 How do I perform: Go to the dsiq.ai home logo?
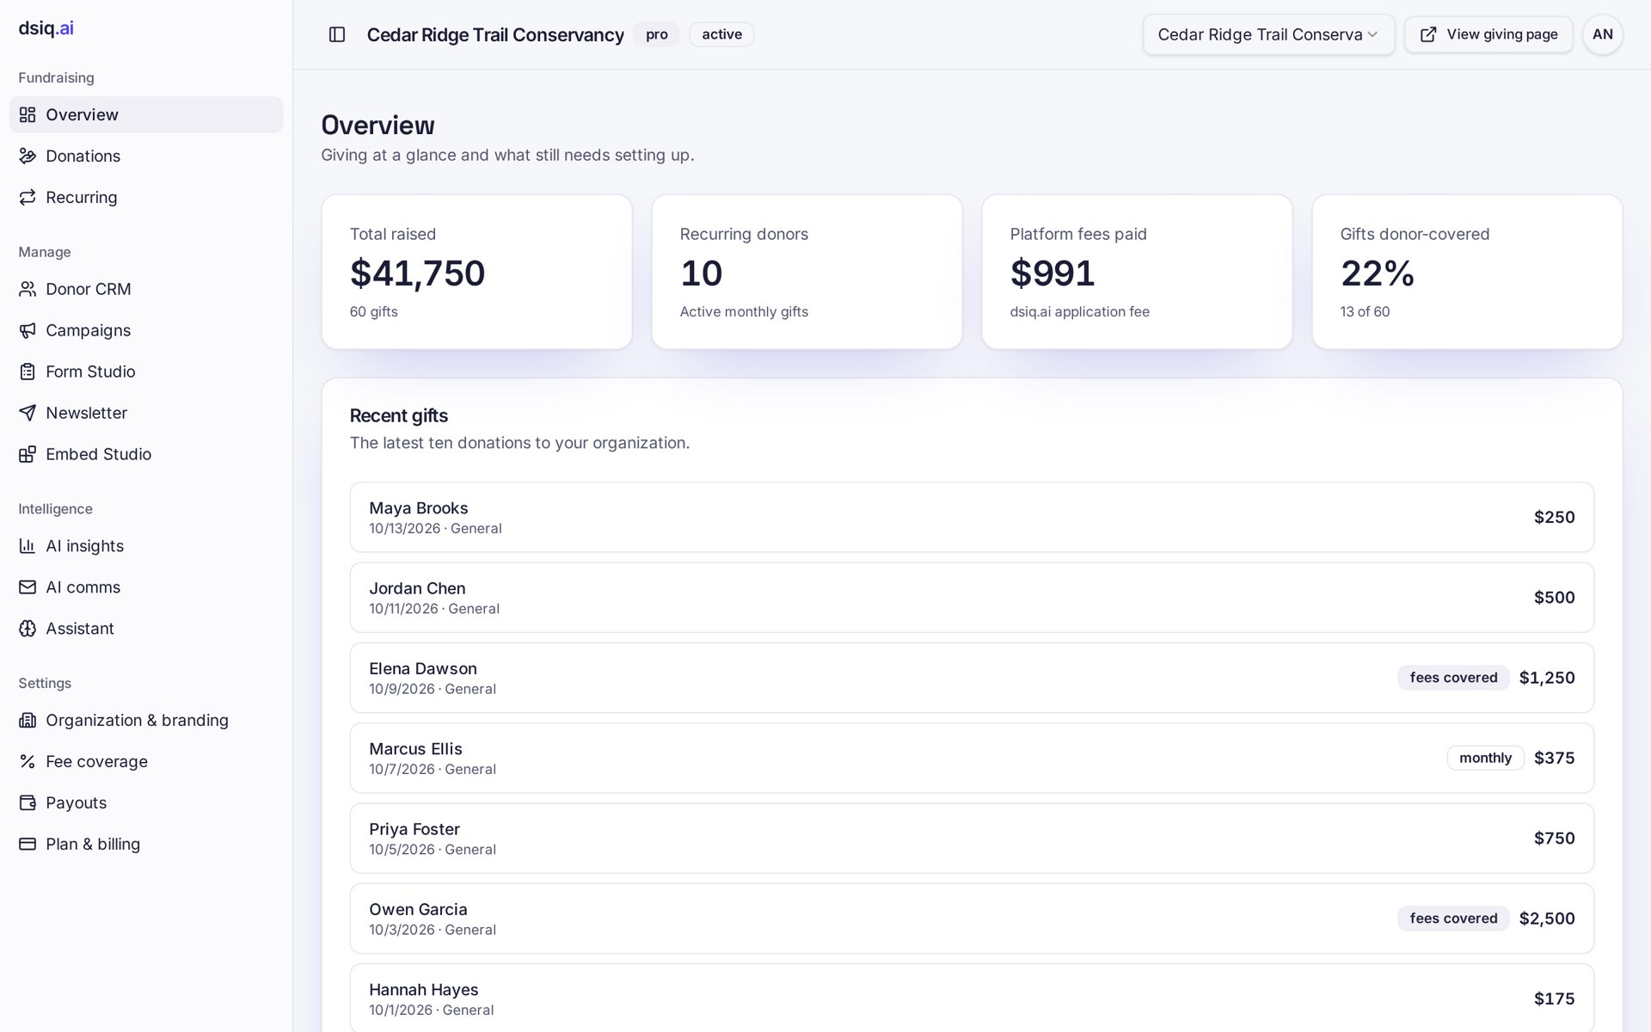click(x=46, y=28)
